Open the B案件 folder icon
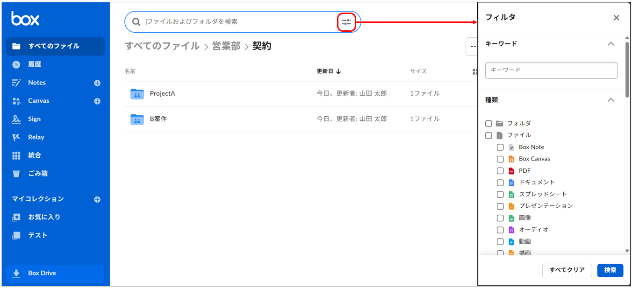The width and height of the screenshot is (632, 288). (x=137, y=119)
